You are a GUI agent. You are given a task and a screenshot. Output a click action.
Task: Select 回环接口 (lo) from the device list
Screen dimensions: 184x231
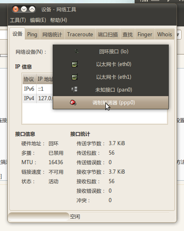click(111, 52)
